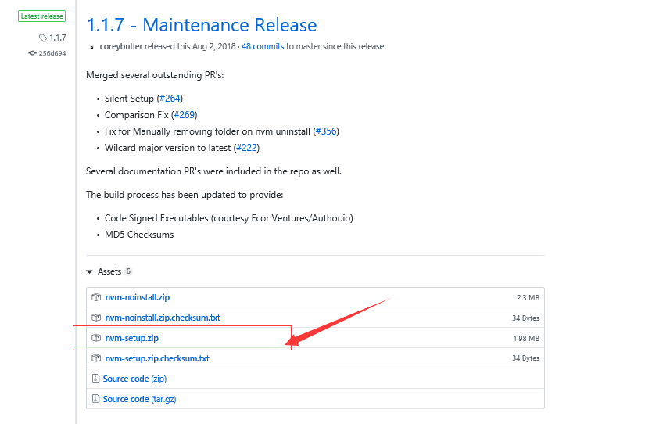Click the package icon beside nvm-noinstall.zip.checksum.txt
Screen dimensions: 670x424
pyautogui.click(x=96, y=318)
